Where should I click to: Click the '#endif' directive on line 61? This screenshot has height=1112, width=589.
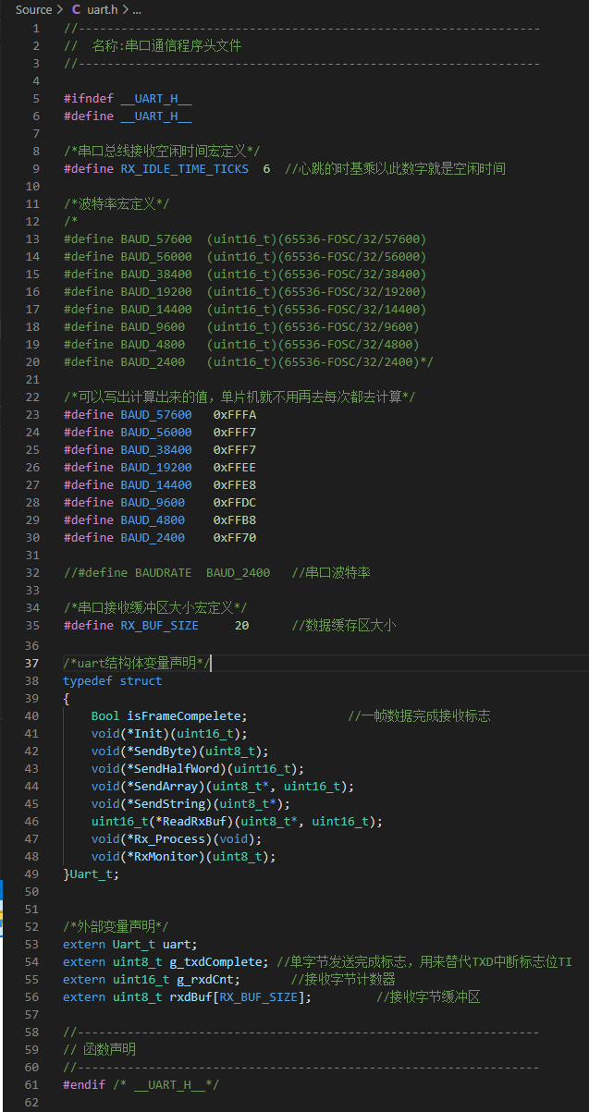click(85, 1084)
